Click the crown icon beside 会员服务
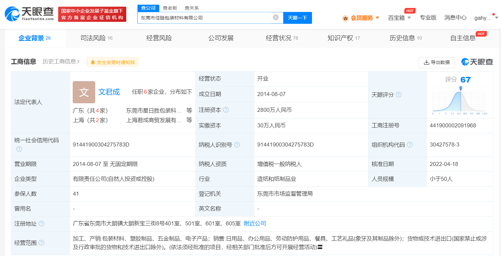The image size is (501, 256). tap(346, 18)
